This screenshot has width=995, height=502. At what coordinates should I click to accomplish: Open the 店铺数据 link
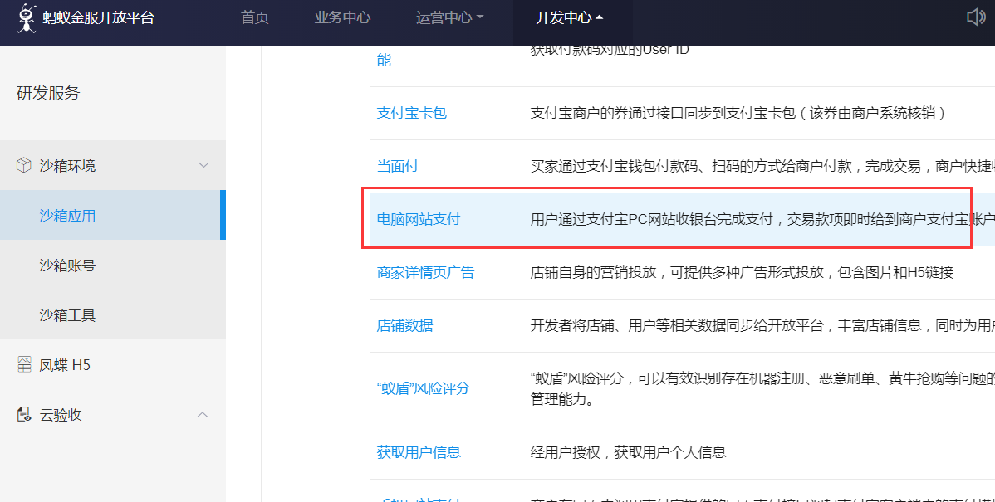(404, 326)
